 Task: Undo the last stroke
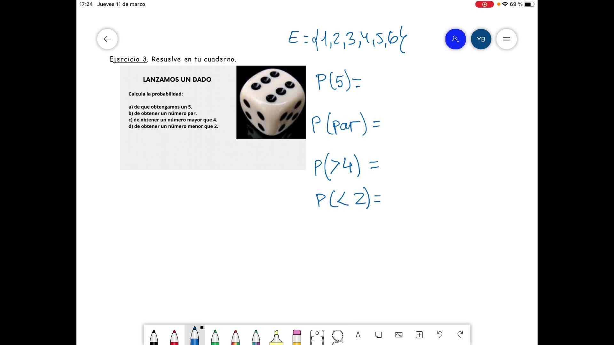440,335
